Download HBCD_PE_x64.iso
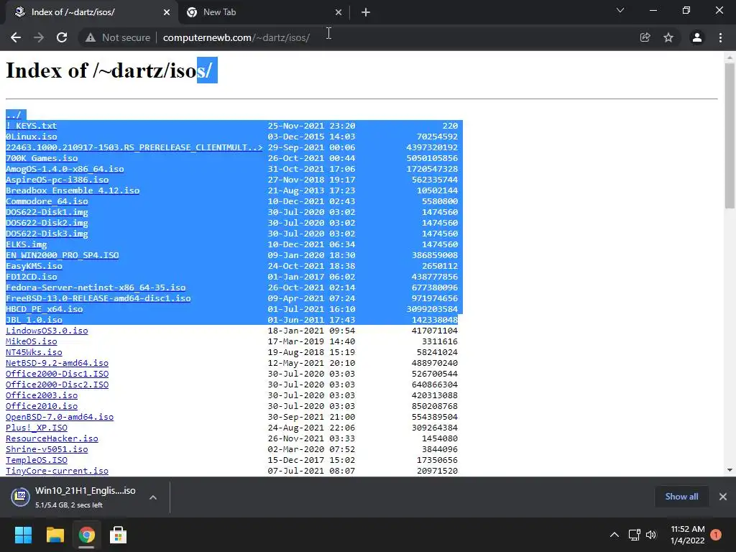This screenshot has width=736, height=552. point(44,309)
